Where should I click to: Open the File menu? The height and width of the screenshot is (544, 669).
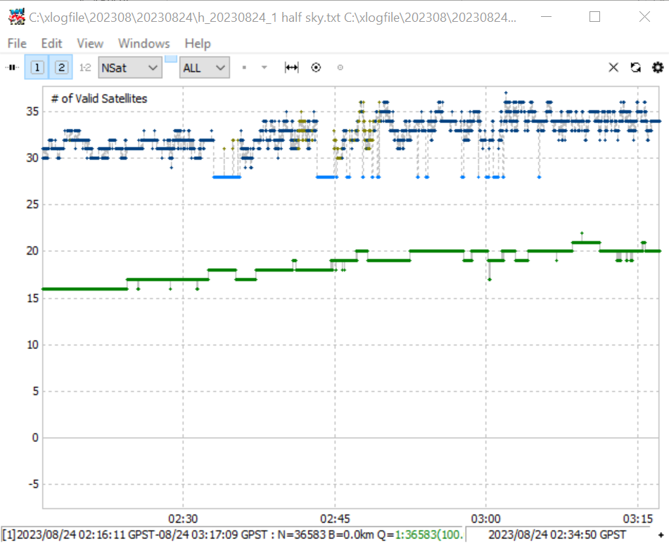click(x=17, y=44)
